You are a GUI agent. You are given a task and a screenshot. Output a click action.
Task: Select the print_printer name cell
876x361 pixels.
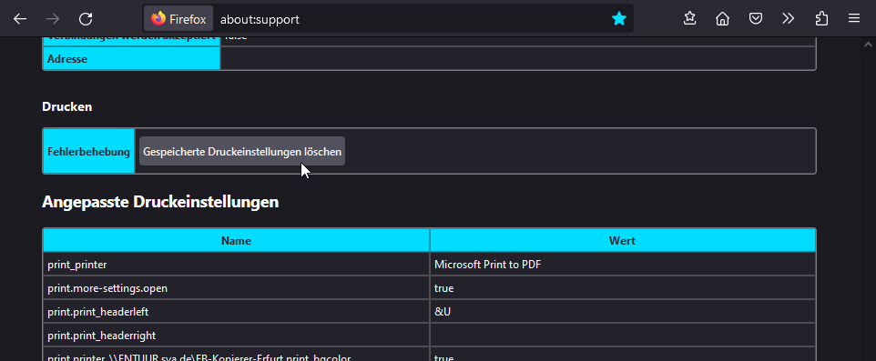tap(237, 265)
